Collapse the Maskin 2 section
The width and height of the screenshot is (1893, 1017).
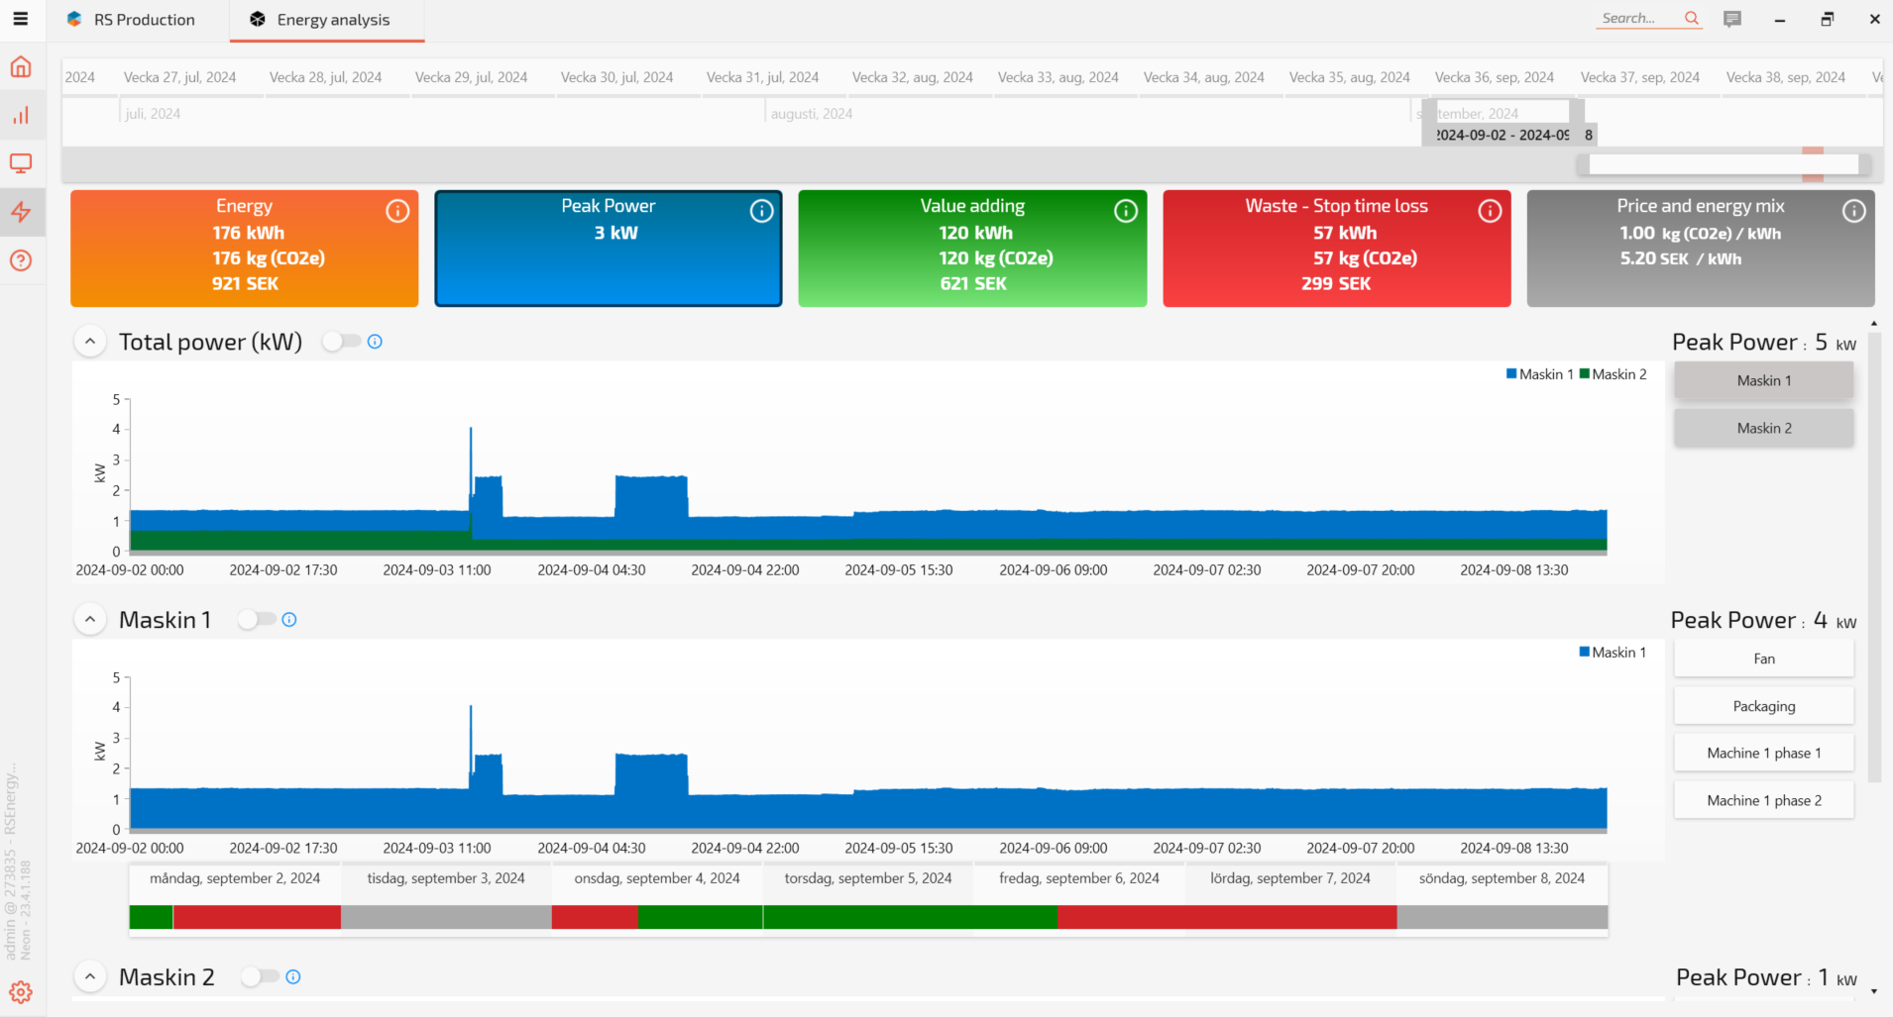point(90,977)
